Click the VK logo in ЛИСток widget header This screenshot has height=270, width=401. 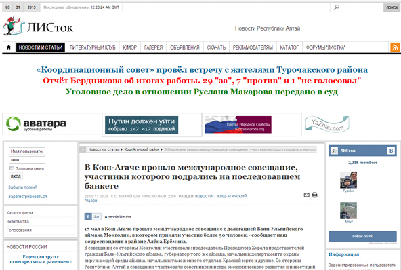(391, 151)
